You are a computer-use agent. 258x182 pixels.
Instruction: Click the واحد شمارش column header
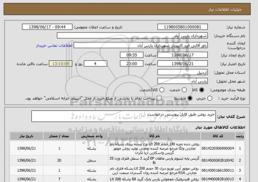92,136
